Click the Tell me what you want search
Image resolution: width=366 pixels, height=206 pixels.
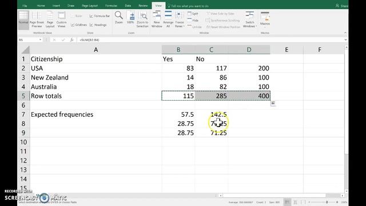point(188,6)
